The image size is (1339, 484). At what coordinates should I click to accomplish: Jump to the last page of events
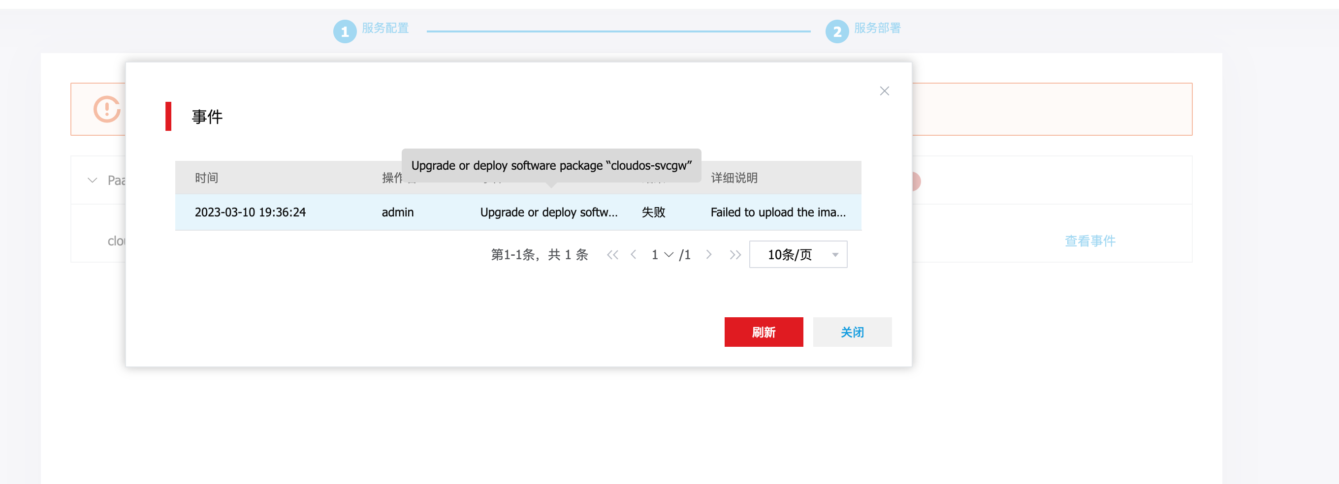[x=734, y=255]
